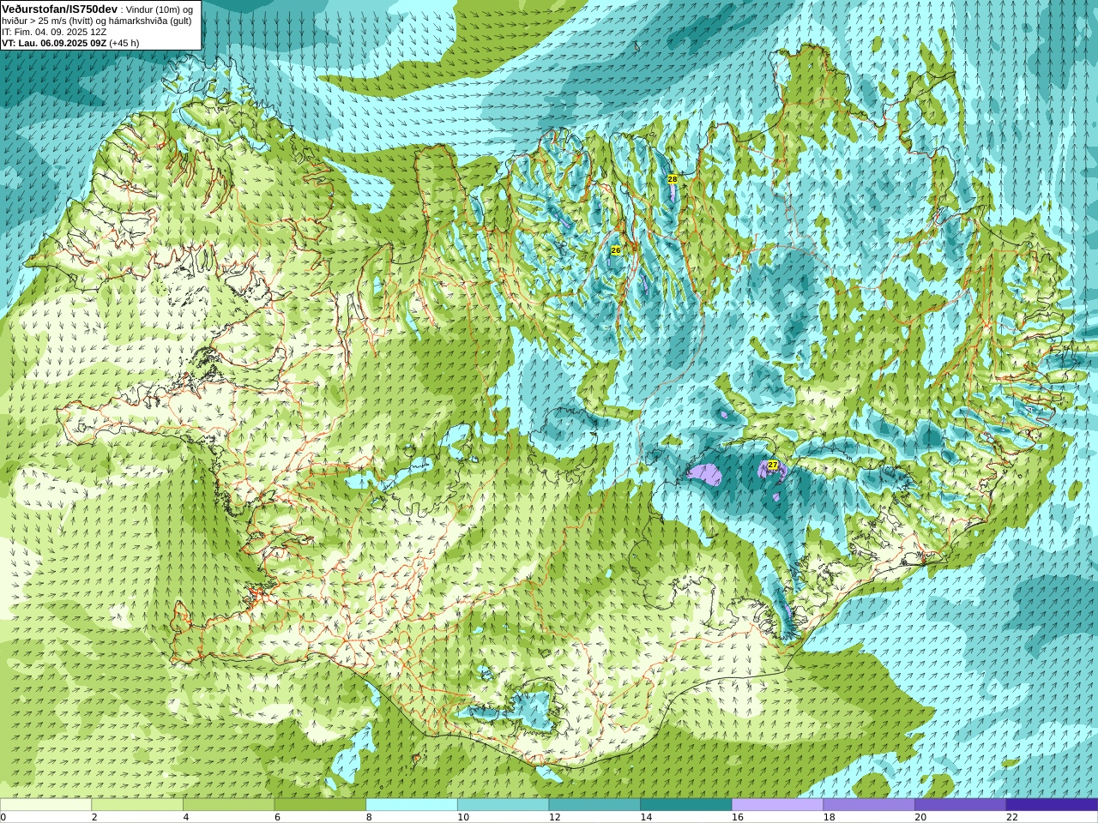
Task: Click the legend tick label 0
Action: (x=3, y=817)
